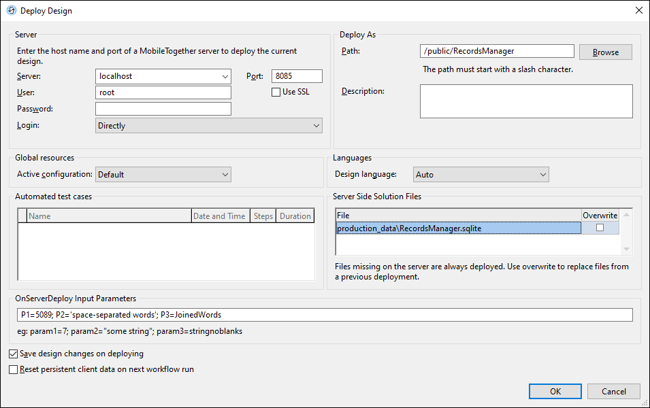Edit the OnServerDeploy Input Parameters field
This screenshot has width=650, height=408.
pyautogui.click(x=325, y=315)
